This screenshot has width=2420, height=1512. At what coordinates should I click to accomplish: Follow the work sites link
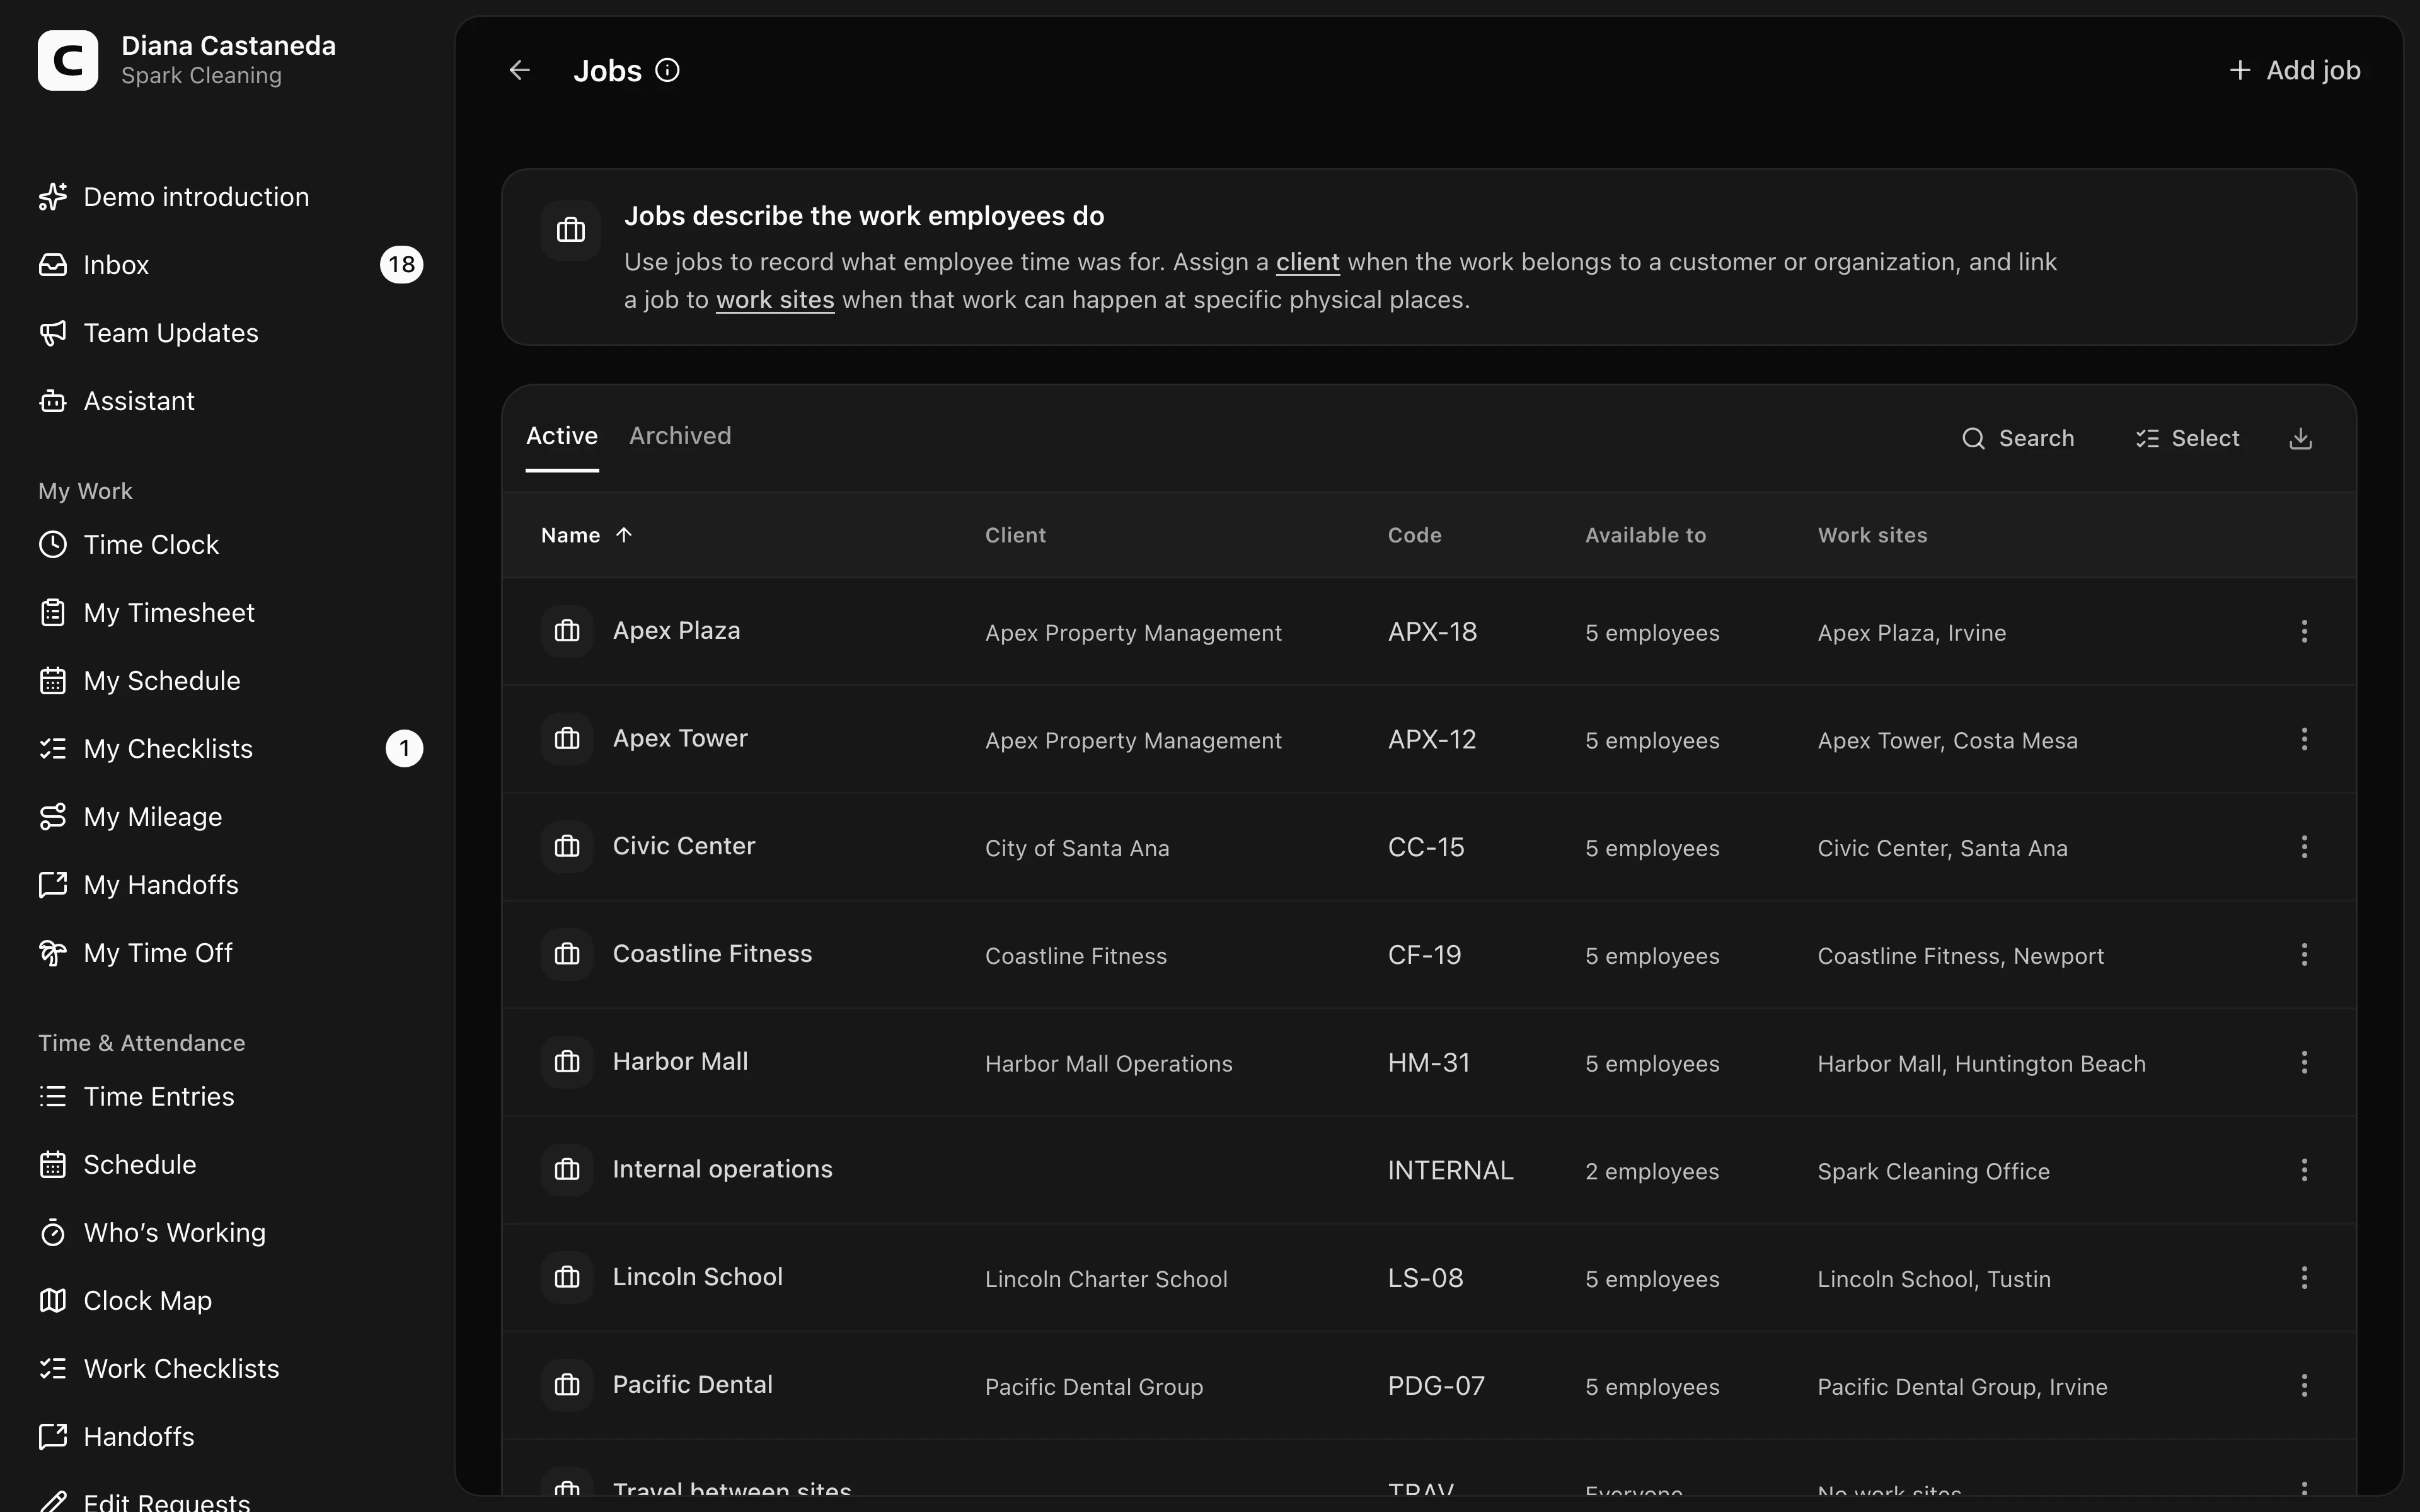pos(775,300)
